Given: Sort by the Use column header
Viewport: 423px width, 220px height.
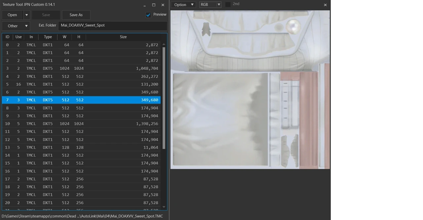Looking at the screenshot, I should pyautogui.click(x=19, y=37).
